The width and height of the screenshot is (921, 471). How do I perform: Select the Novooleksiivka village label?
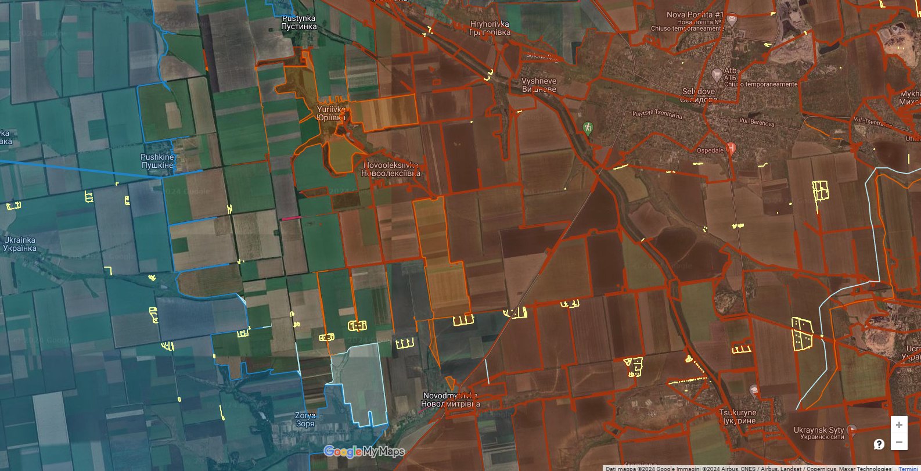391,169
